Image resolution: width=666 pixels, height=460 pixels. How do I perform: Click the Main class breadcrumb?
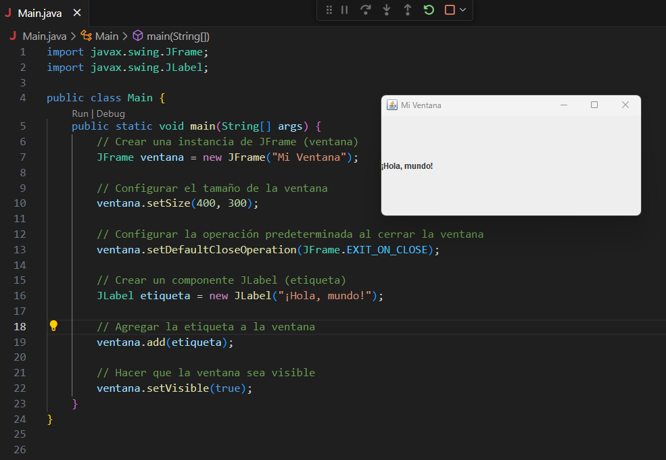pyautogui.click(x=107, y=36)
